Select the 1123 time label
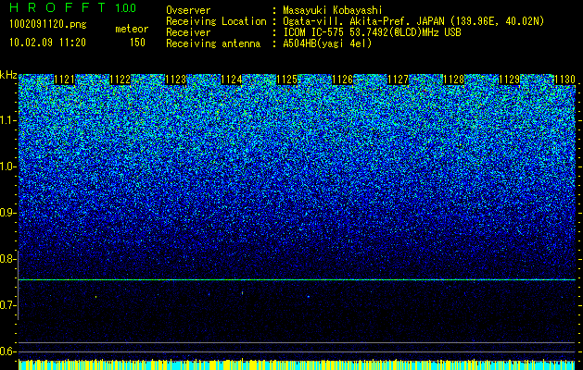This screenshot has width=583, height=370. tap(175, 80)
